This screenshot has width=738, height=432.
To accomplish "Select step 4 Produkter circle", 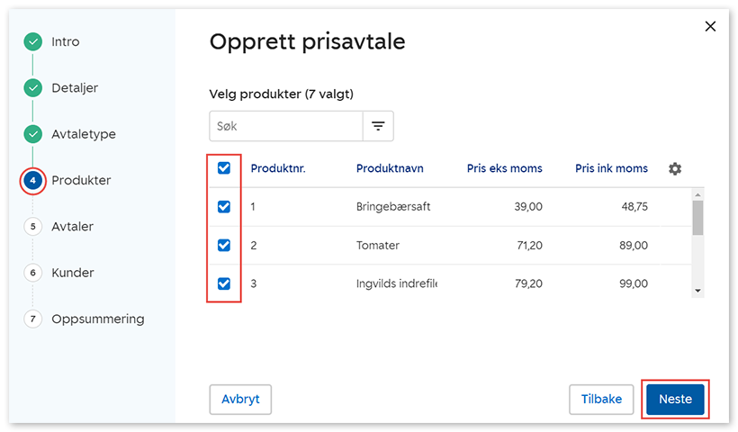I will click(x=33, y=181).
